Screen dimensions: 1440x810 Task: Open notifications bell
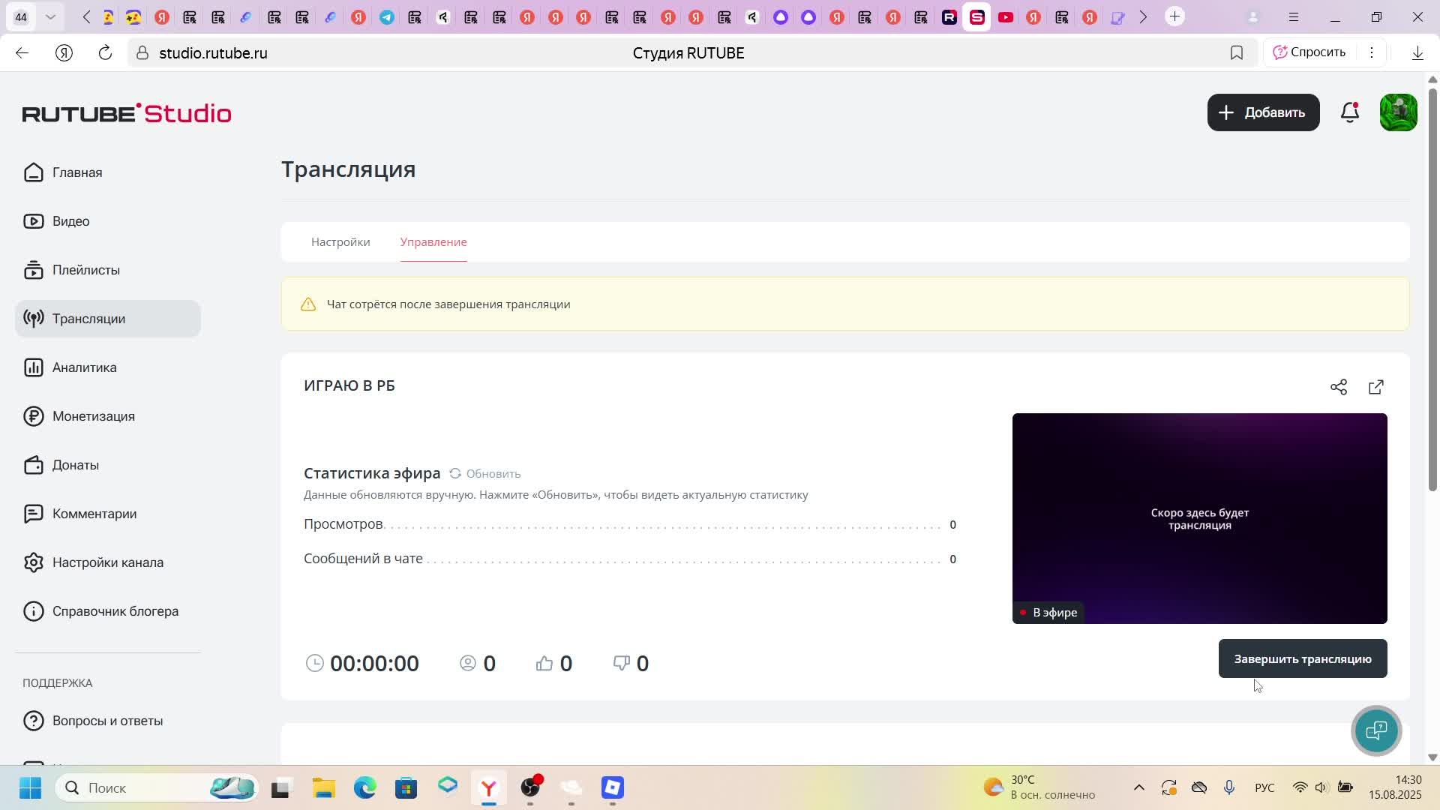coord(1350,112)
